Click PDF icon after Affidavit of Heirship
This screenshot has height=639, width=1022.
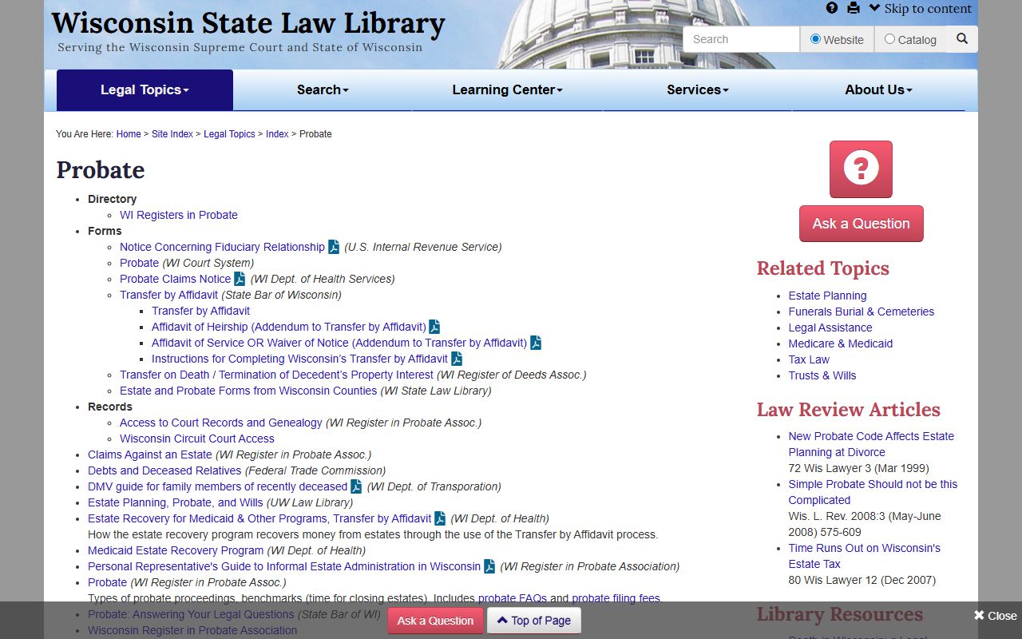point(434,327)
